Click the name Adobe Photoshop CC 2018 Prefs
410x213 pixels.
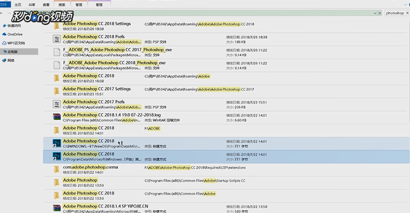click(x=94, y=37)
